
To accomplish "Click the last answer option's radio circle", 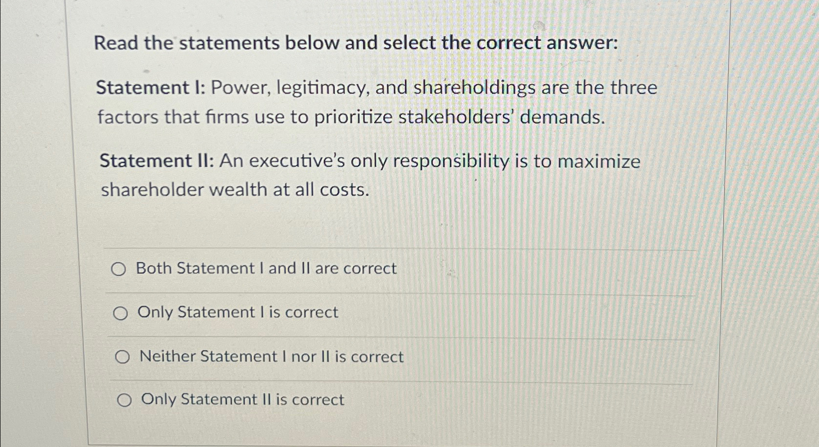I will [x=125, y=400].
